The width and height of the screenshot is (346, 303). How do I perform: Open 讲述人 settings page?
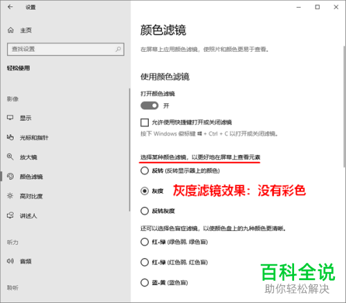(x=28, y=216)
